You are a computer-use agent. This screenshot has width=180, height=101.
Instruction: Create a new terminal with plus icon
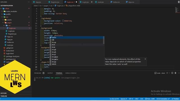(x=167, y=73)
